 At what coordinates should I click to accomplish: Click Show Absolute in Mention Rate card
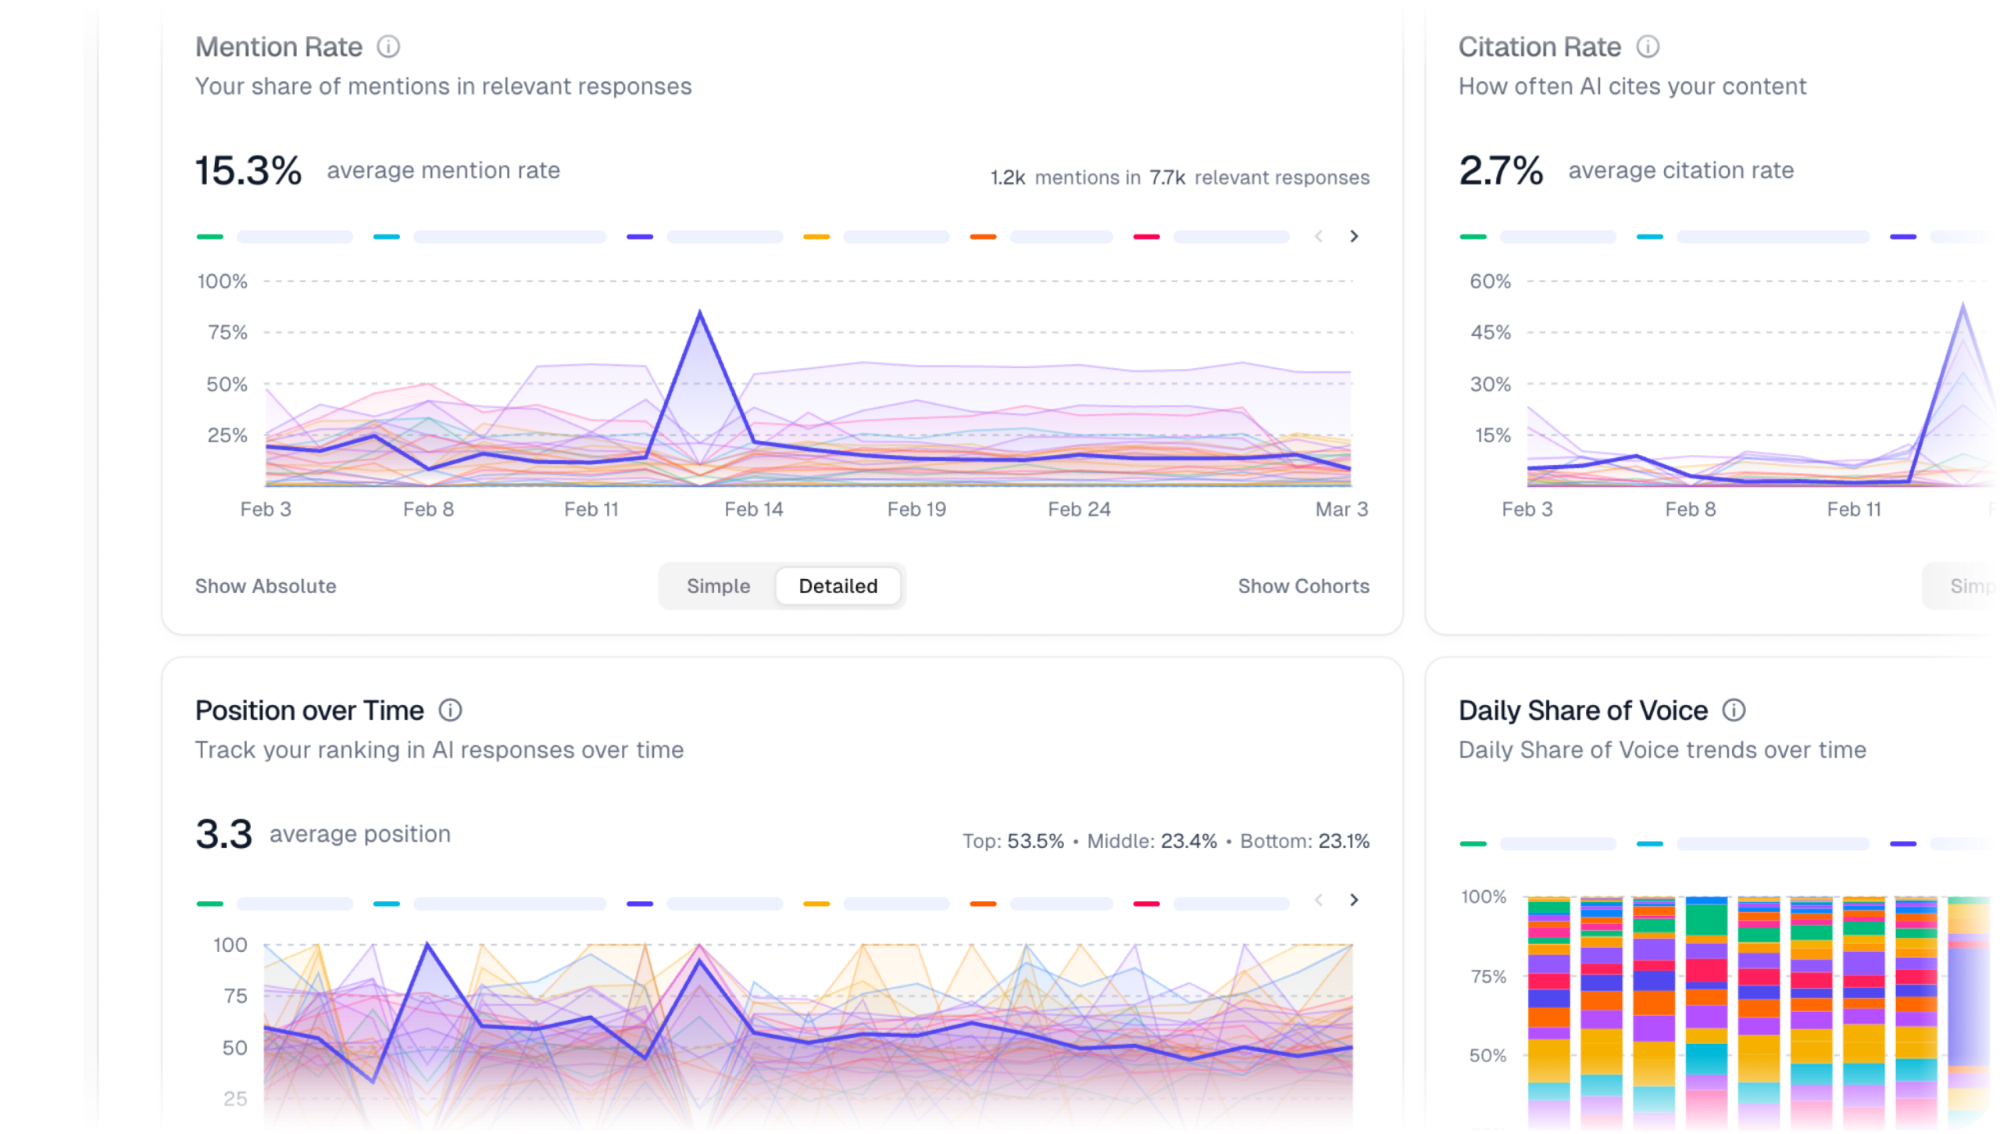[x=266, y=585]
